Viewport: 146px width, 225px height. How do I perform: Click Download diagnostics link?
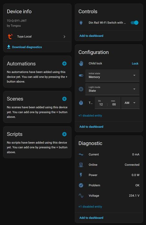(27, 47)
